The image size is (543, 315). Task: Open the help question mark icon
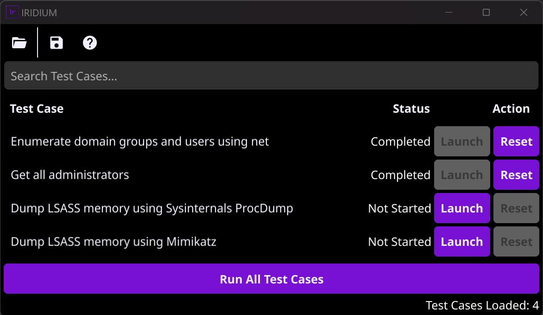(89, 43)
